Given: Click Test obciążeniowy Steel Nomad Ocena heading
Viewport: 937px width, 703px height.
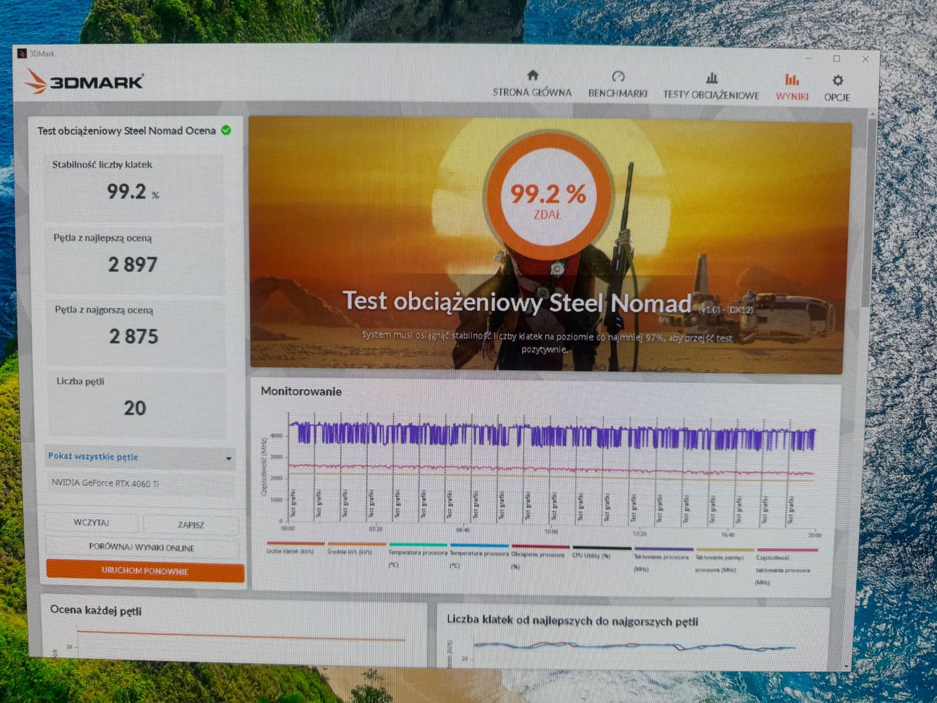Looking at the screenshot, I should 126,131.
